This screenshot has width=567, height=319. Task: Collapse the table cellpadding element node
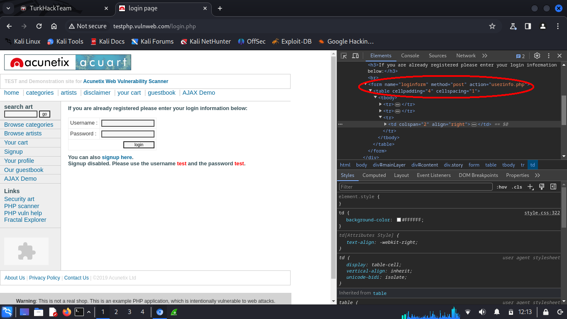(370, 91)
